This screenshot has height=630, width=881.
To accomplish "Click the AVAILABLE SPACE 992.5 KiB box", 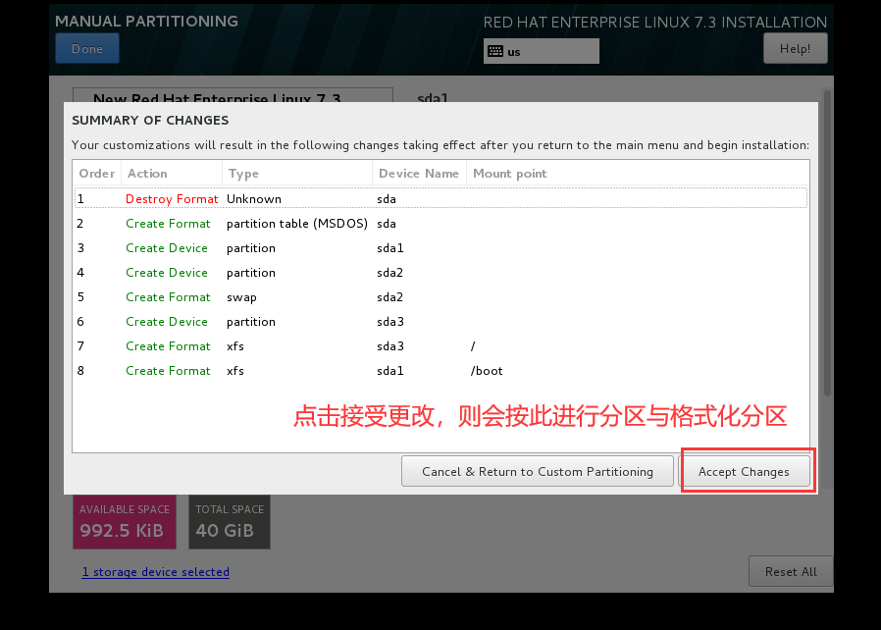I will [125, 522].
